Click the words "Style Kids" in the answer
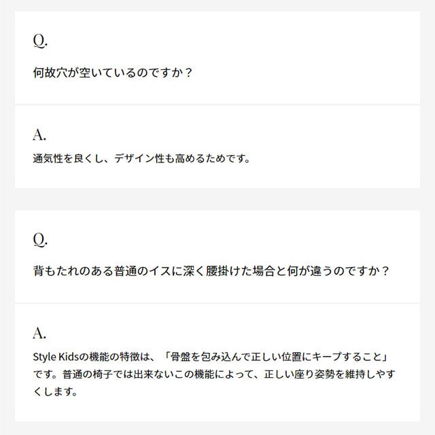This screenshot has width=435, height=435. click(x=56, y=357)
